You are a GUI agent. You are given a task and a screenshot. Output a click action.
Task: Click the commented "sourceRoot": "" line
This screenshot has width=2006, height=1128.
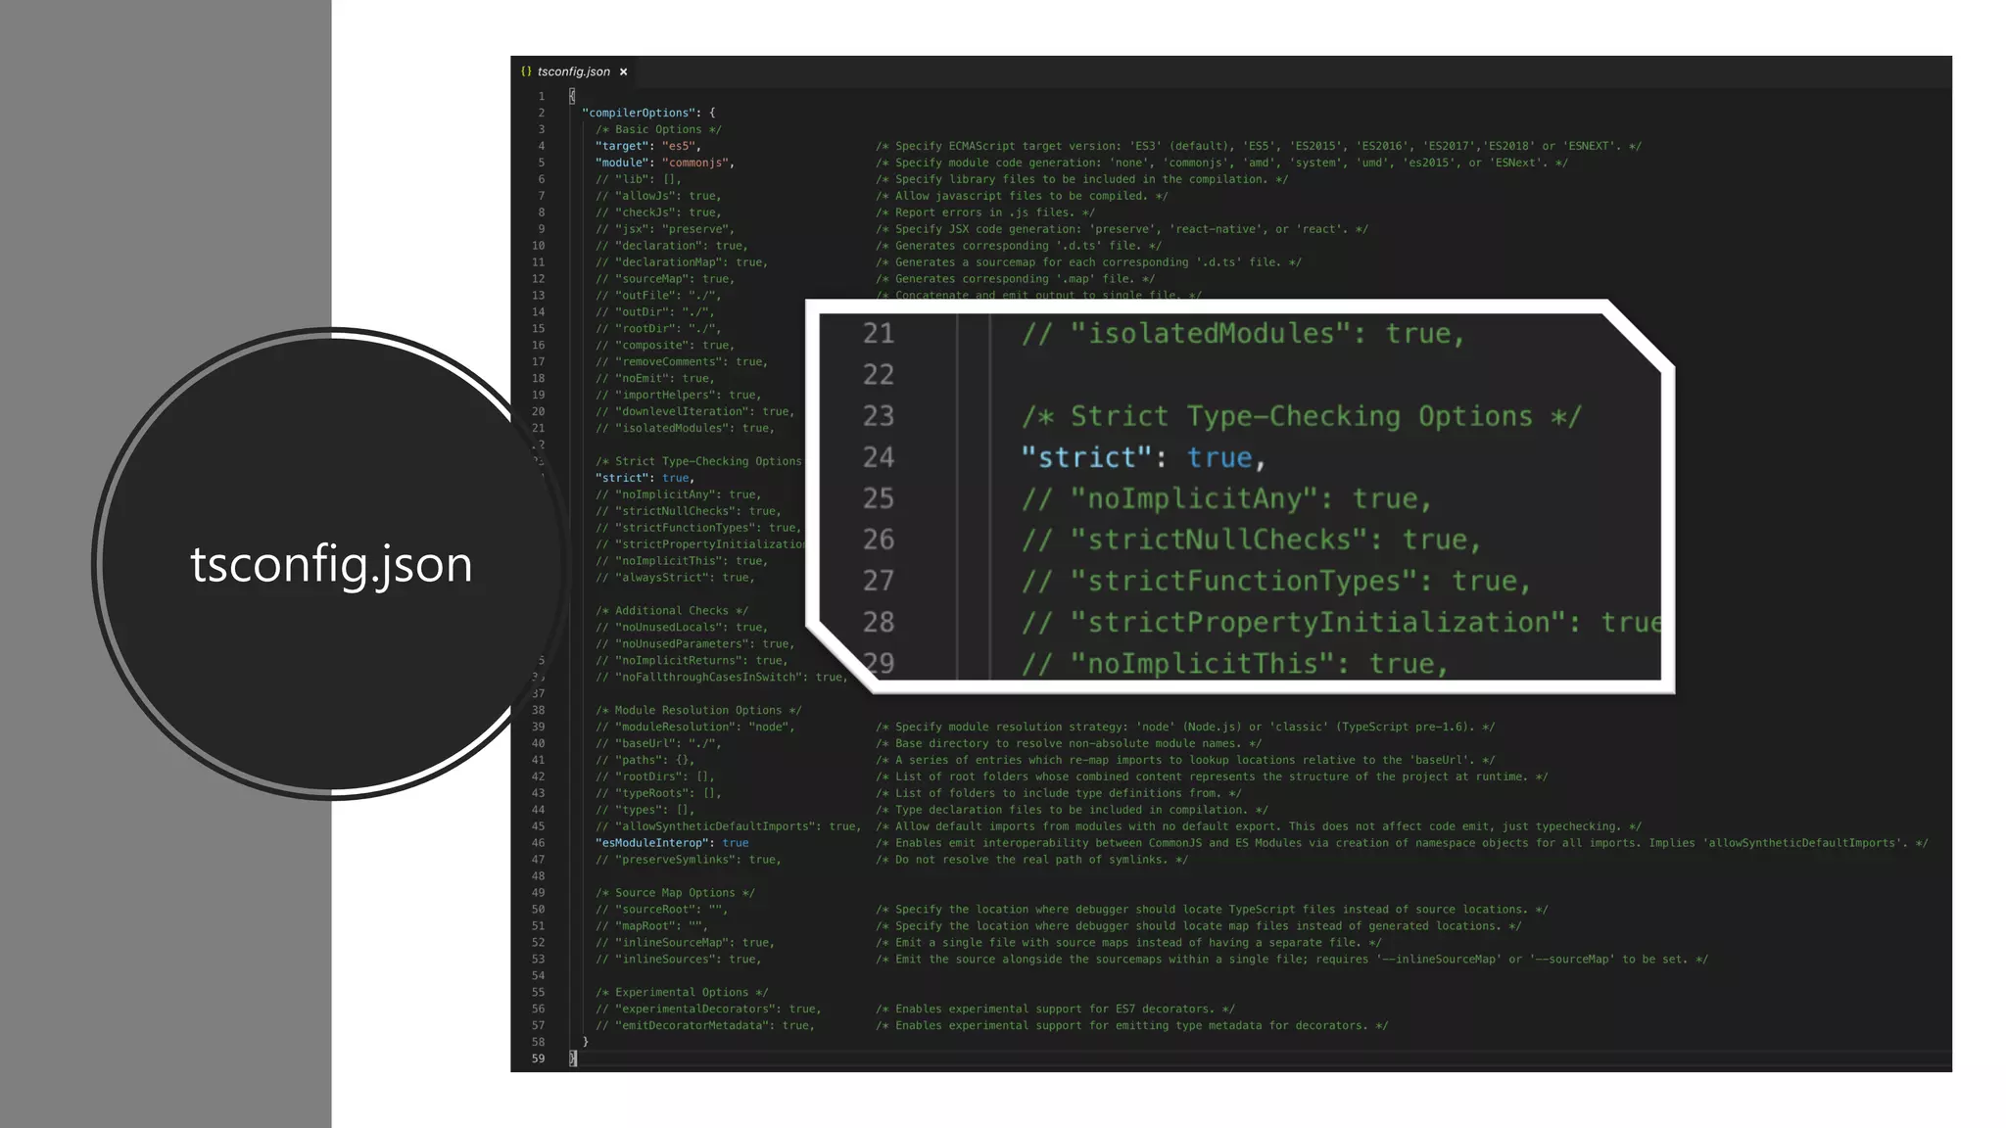661,911
